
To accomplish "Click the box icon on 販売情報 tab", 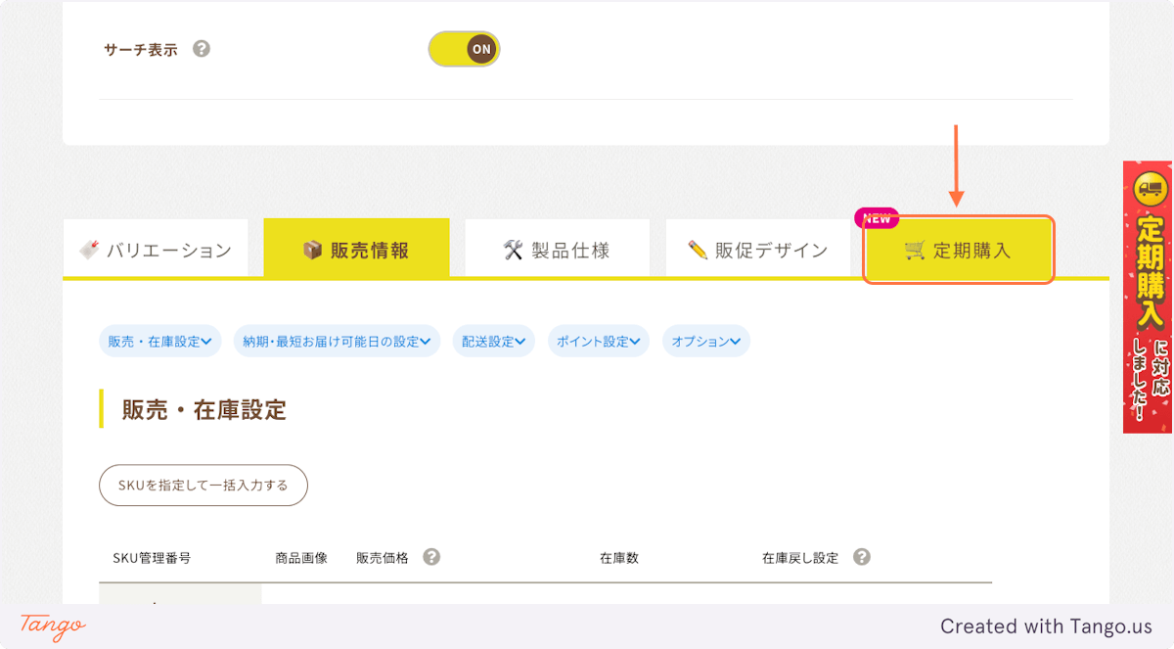I will pyautogui.click(x=313, y=251).
